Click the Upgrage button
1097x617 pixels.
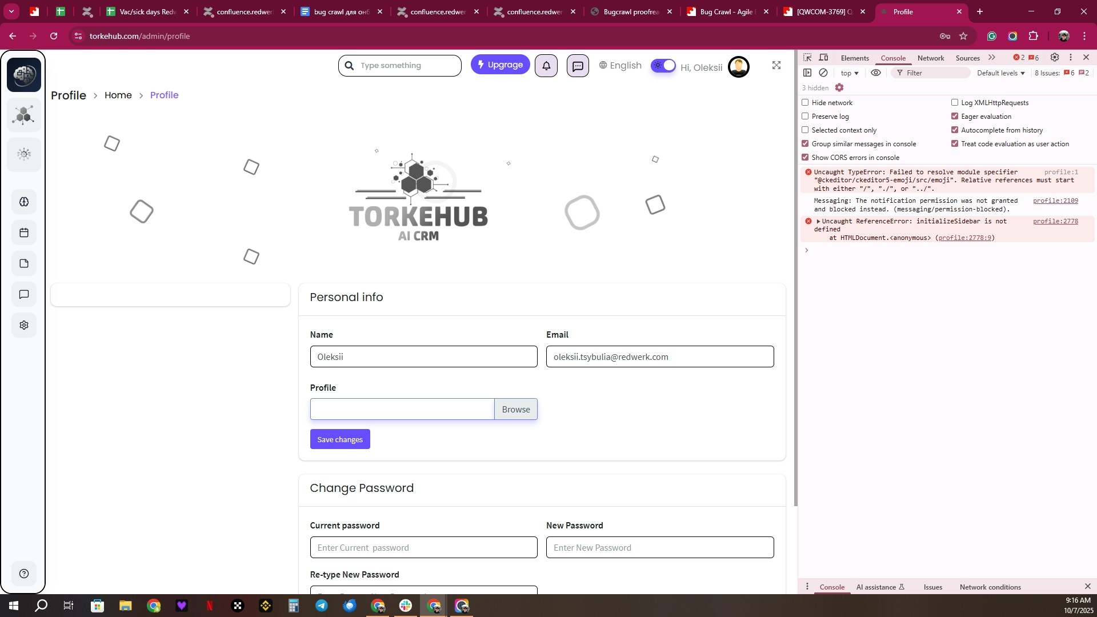click(x=501, y=65)
